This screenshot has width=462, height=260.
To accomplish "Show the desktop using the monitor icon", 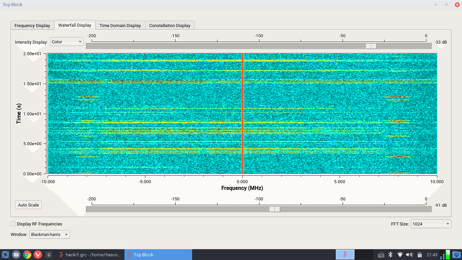I will 456,255.
